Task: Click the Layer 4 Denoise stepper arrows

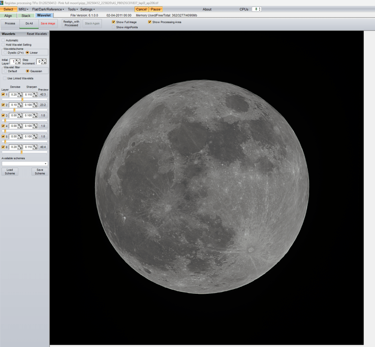Action: [20, 126]
